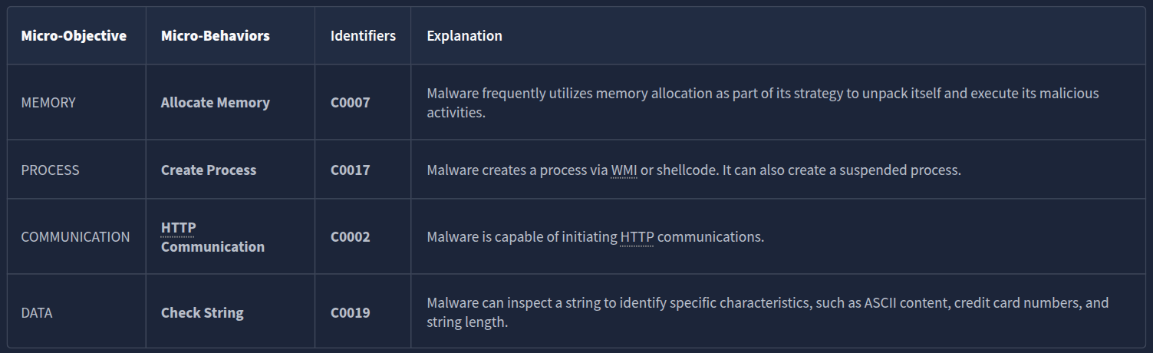The height and width of the screenshot is (353, 1153).
Task: Click underlined HTTP in the Explanation column
Action: coord(636,237)
